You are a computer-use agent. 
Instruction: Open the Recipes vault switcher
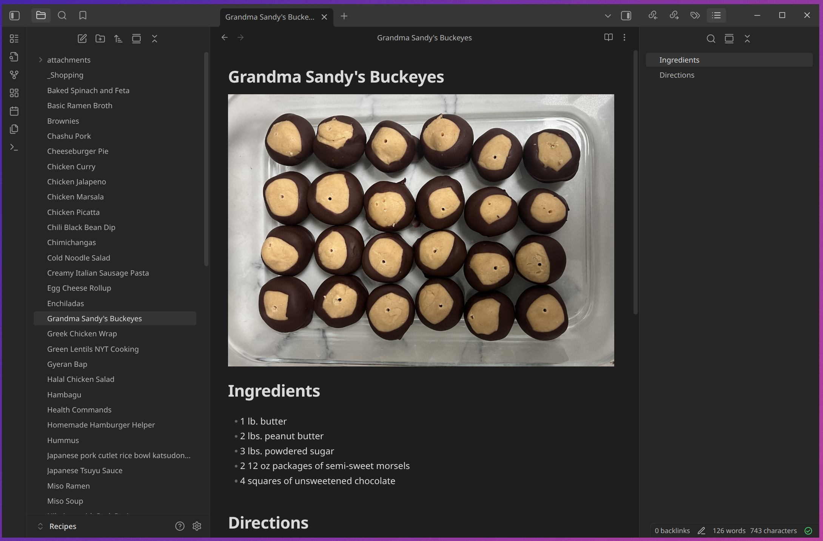[x=62, y=526]
